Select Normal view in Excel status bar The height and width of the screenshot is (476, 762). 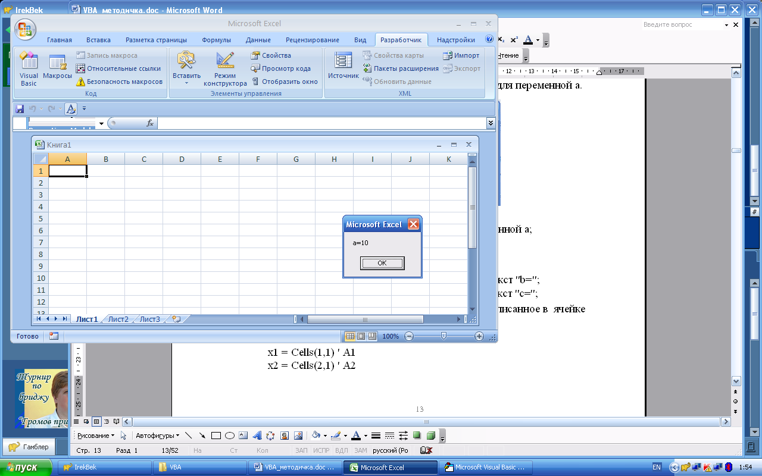pyautogui.click(x=351, y=336)
